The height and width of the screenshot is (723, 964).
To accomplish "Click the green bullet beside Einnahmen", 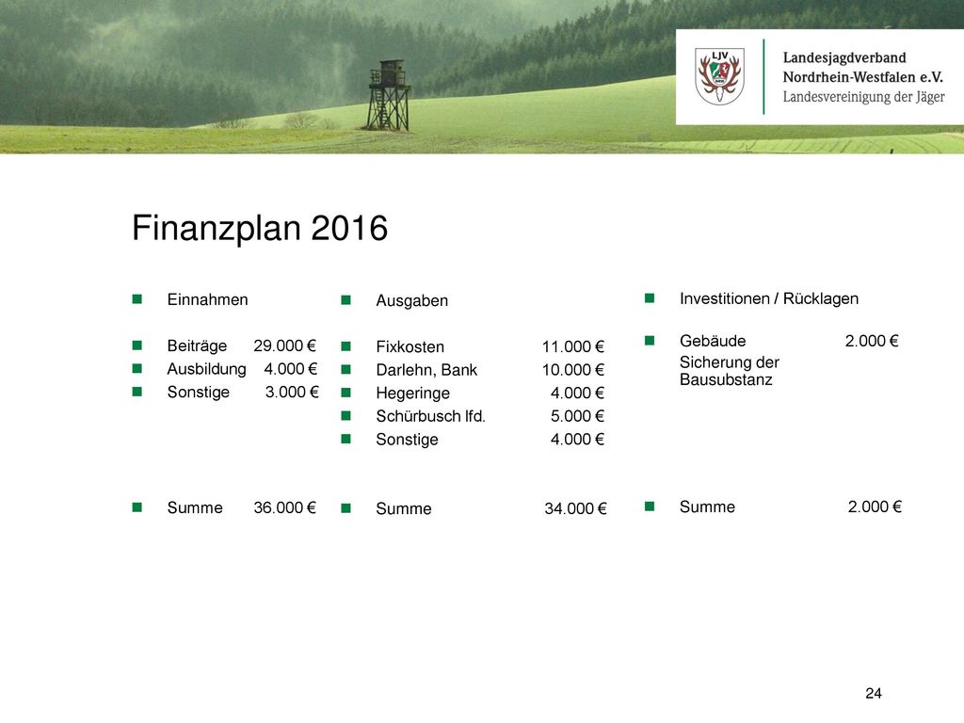I will (137, 299).
